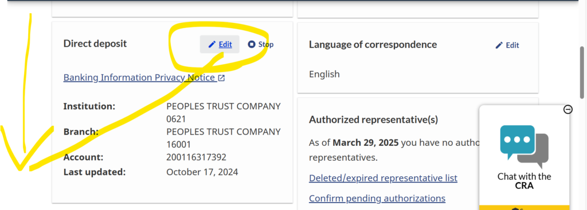Click the Authorized representative(s) heading
Viewport: 587px width, 210px height.
pyautogui.click(x=373, y=120)
